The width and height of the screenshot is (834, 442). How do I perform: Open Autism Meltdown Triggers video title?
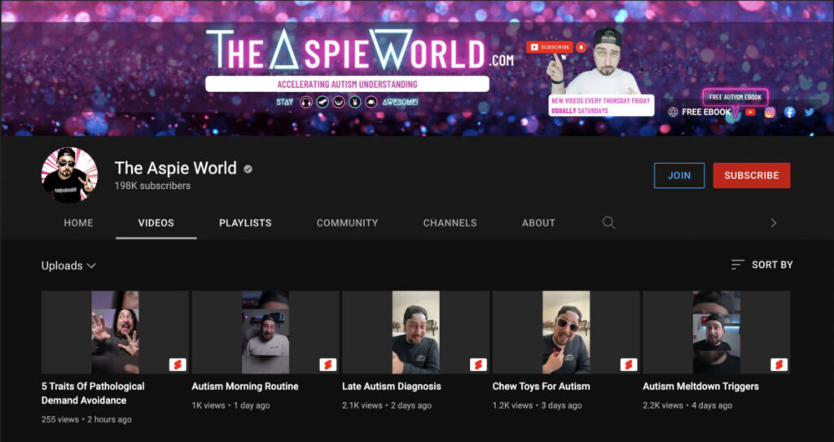700,387
